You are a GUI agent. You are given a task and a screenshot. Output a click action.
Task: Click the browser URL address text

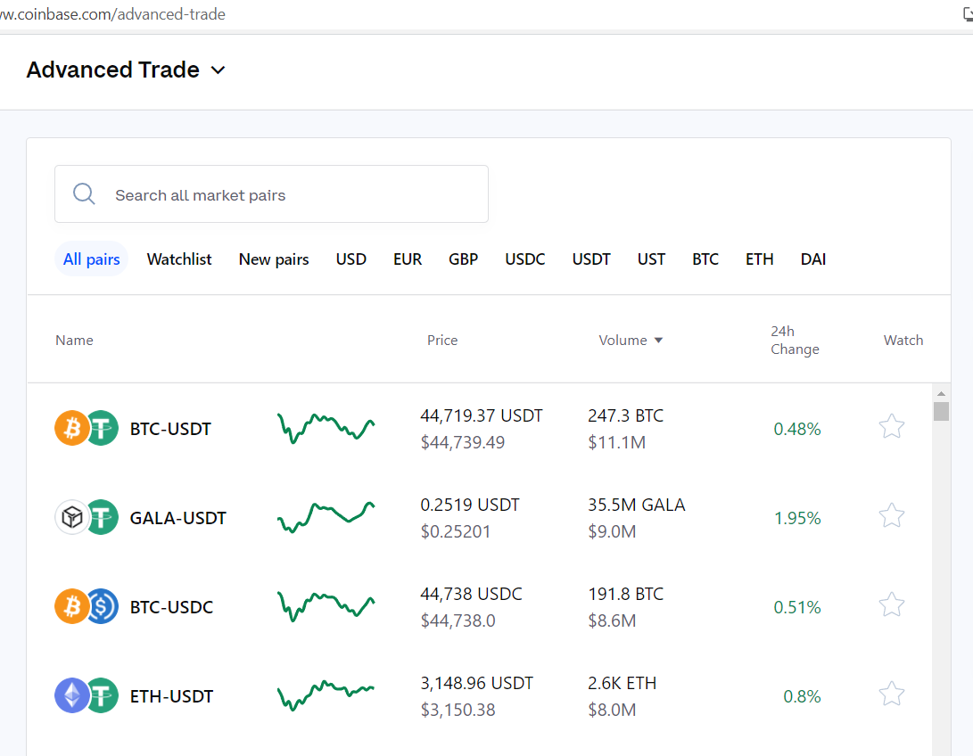coord(112,14)
